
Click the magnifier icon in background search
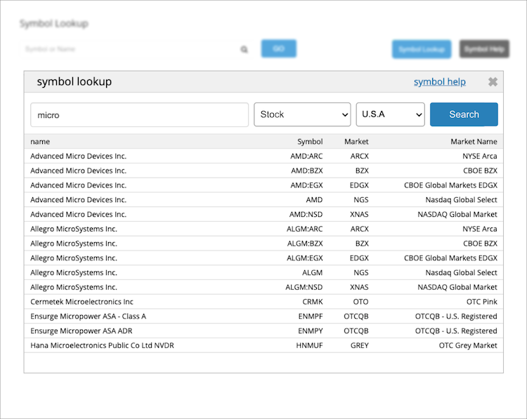245,50
